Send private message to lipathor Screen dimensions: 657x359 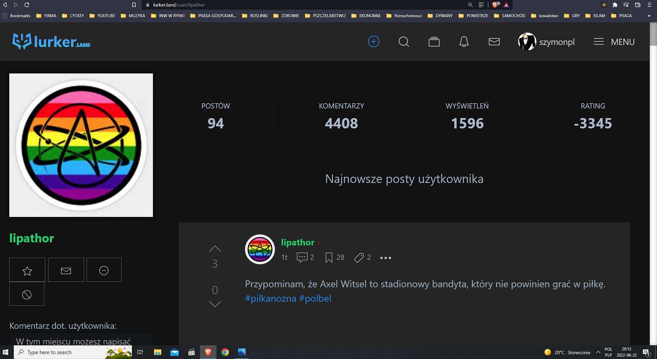pos(66,270)
